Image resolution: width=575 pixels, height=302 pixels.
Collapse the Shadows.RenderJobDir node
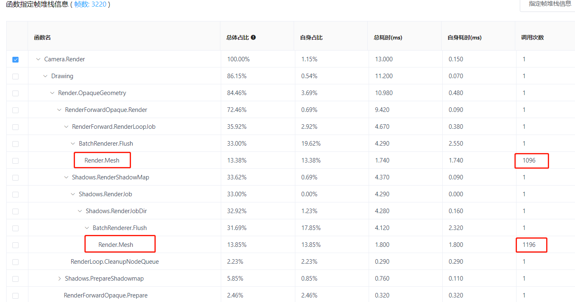pyautogui.click(x=80, y=211)
